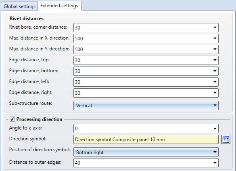Expand Max. distance in Y-direction dropdown arrow
Screen dimensions: 236x171
215,49
